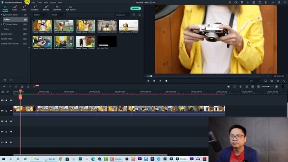The width and height of the screenshot is (288, 162).
Task: Enter fullscreen preview mode
Action: (284, 81)
